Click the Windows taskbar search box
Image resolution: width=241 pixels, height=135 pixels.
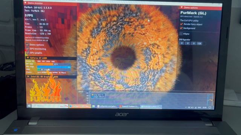tap(50, 106)
